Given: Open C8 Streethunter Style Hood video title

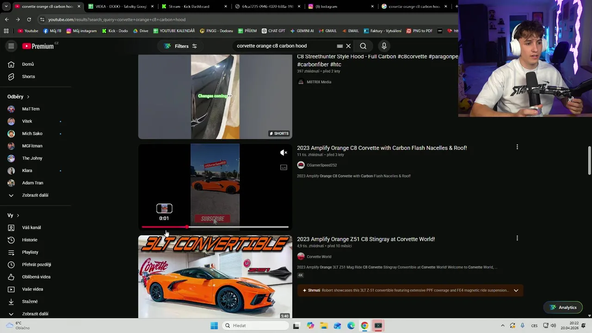Looking at the screenshot, I should click(x=377, y=61).
